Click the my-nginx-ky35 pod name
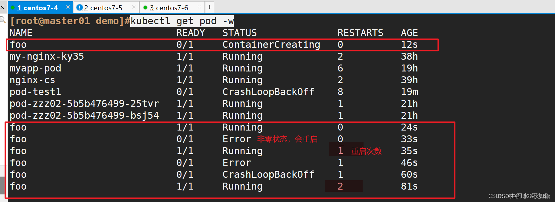The image size is (555, 202). (x=47, y=56)
